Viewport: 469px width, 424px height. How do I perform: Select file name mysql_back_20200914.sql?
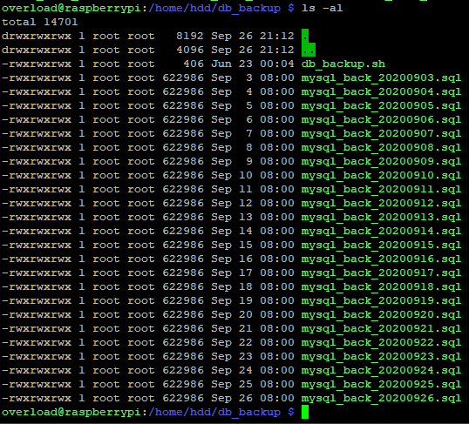click(381, 232)
